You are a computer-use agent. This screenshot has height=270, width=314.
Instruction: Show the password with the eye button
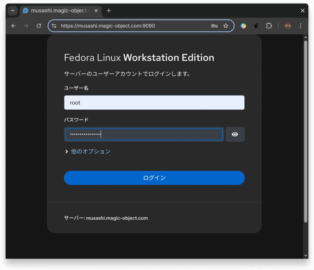235,134
